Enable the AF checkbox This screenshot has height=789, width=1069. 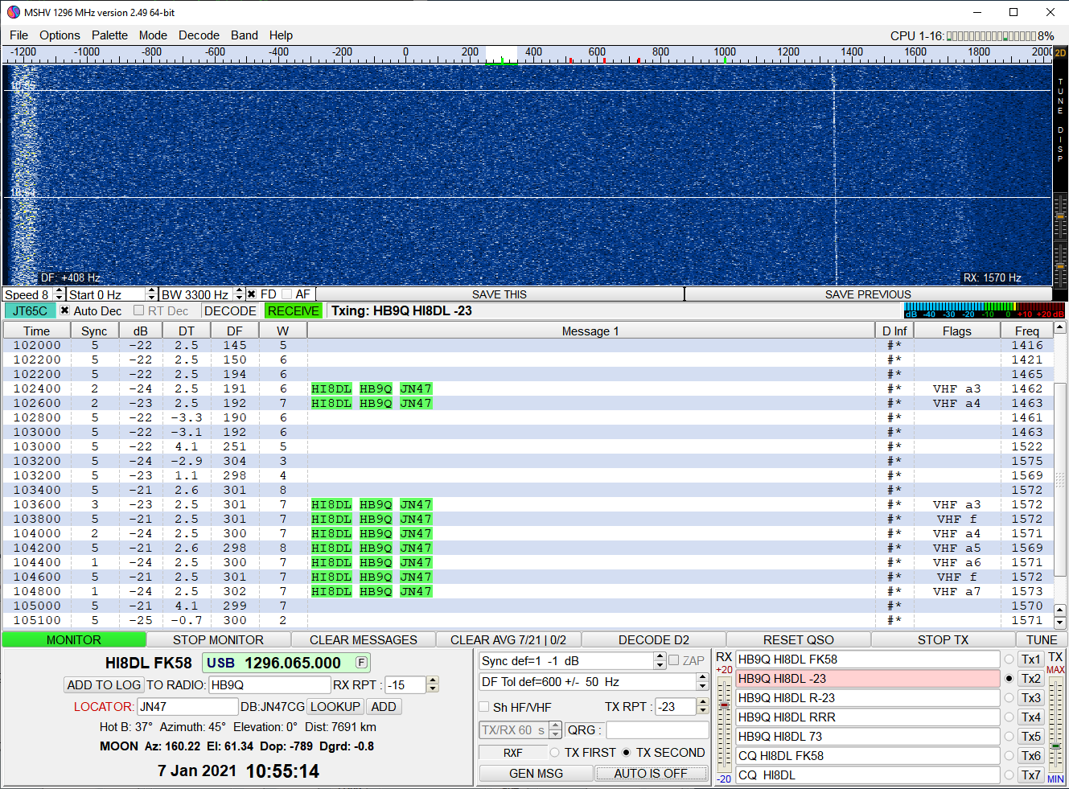pos(287,294)
